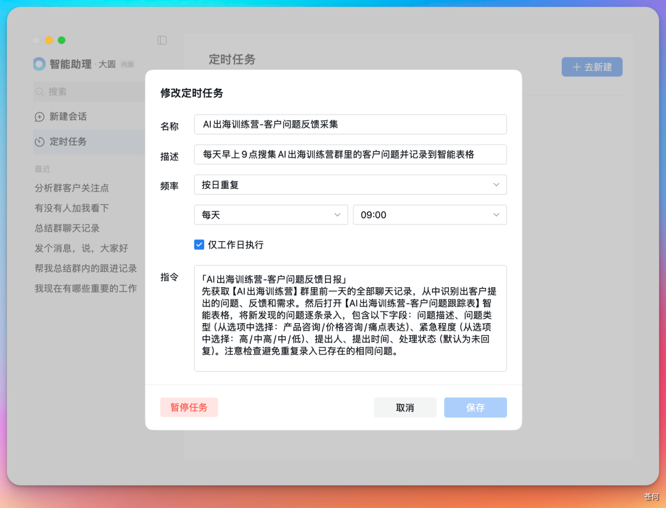The width and height of the screenshot is (666, 508).
Task: Open the 每天 day dropdown
Action: point(271,215)
